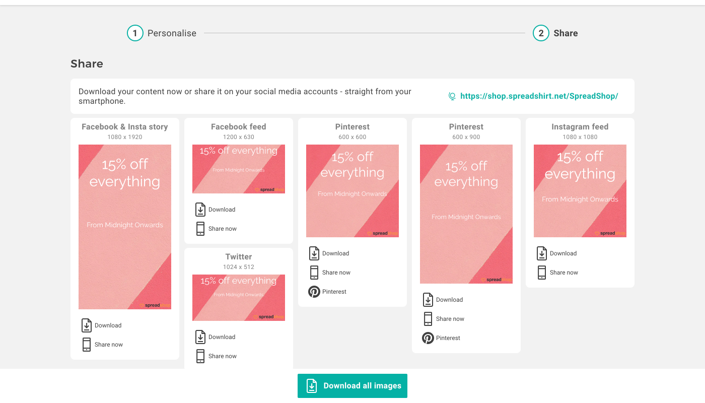The image size is (705, 403).
Task: Click Download icon under Twitter card
Action: tap(200, 337)
